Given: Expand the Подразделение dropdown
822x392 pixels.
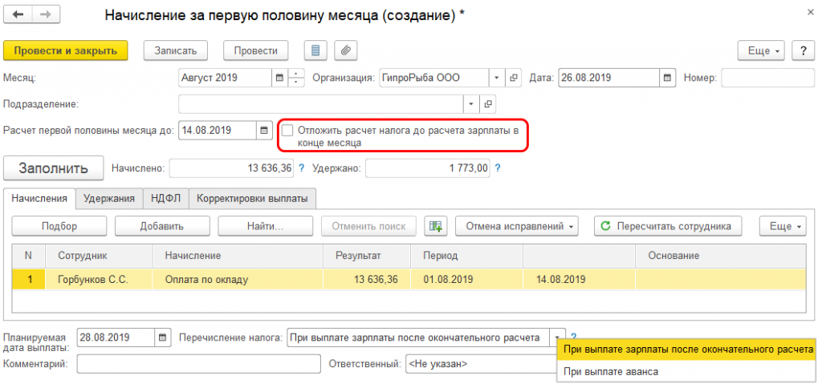Looking at the screenshot, I should (x=470, y=104).
